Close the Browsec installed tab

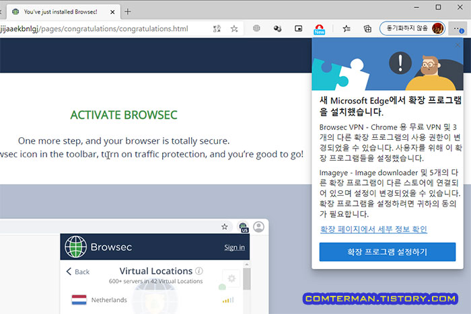112,12
